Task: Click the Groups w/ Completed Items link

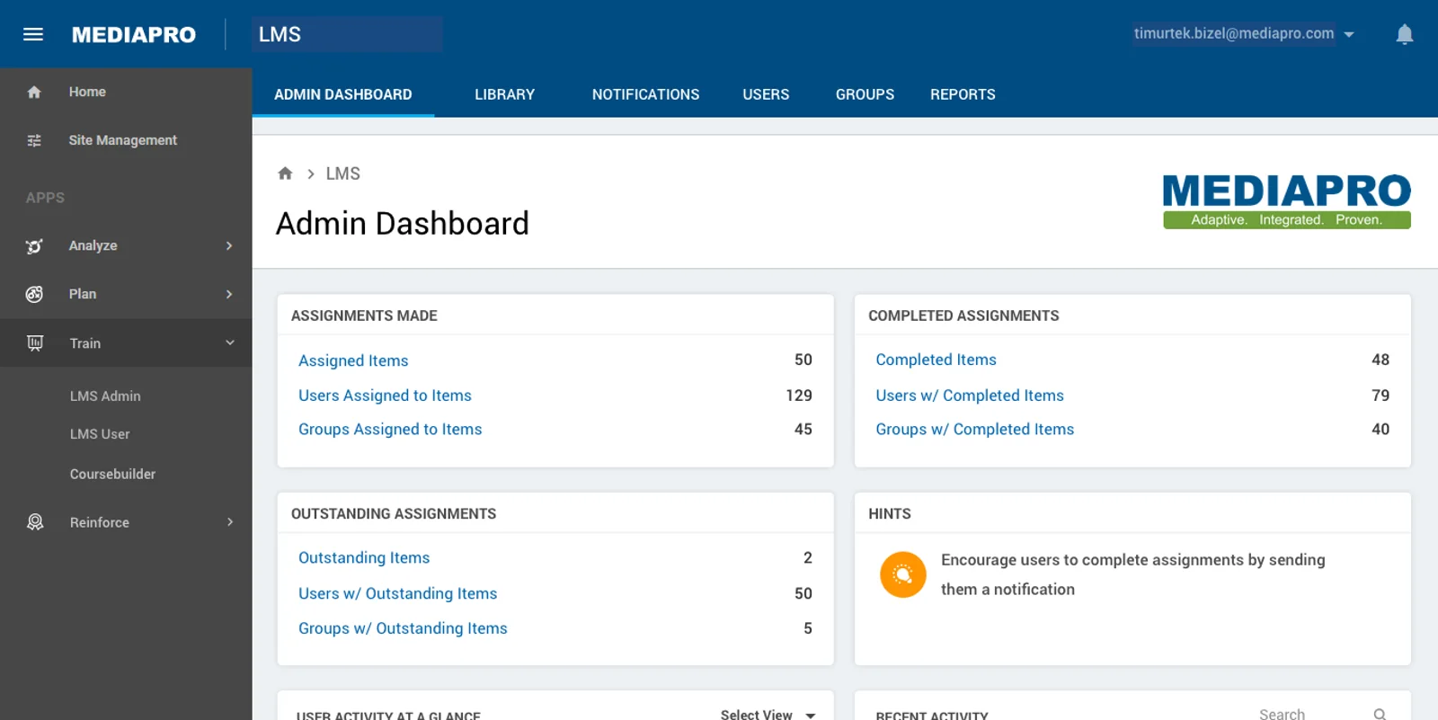Action: click(974, 430)
